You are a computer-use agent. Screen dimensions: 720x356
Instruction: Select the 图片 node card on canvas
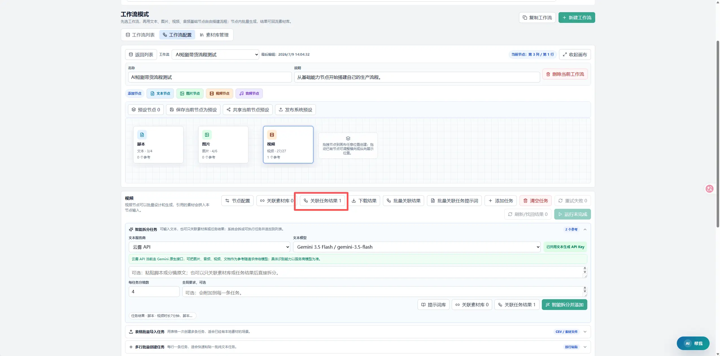223,145
